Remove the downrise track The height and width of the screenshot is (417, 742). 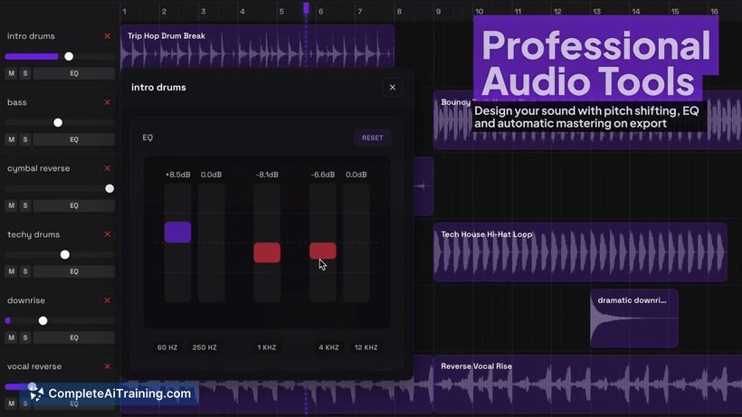[x=108, y=300]
